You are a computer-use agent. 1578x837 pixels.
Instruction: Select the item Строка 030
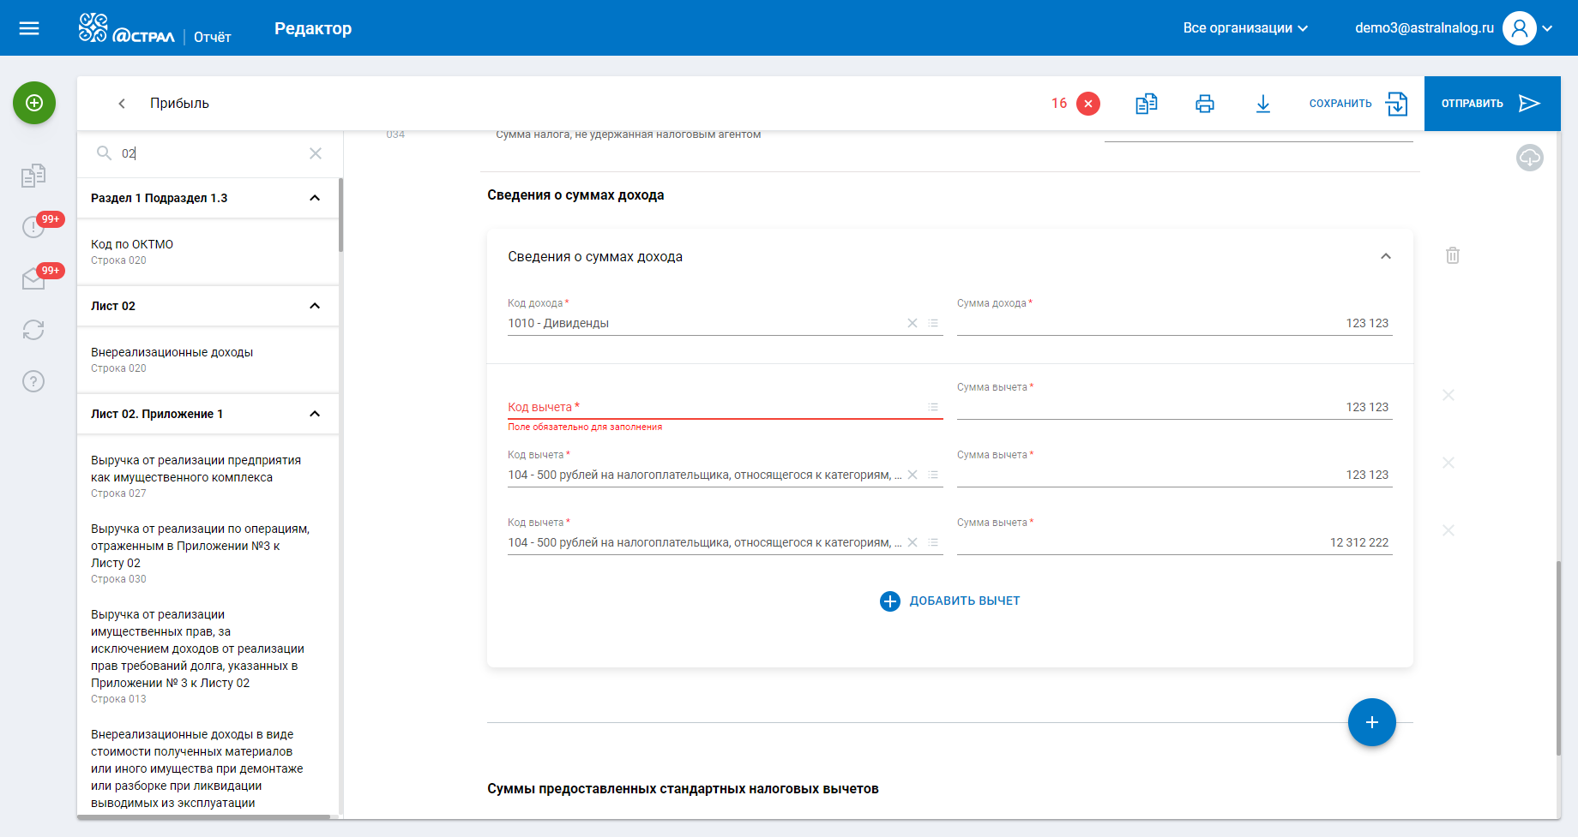point(208,553)
